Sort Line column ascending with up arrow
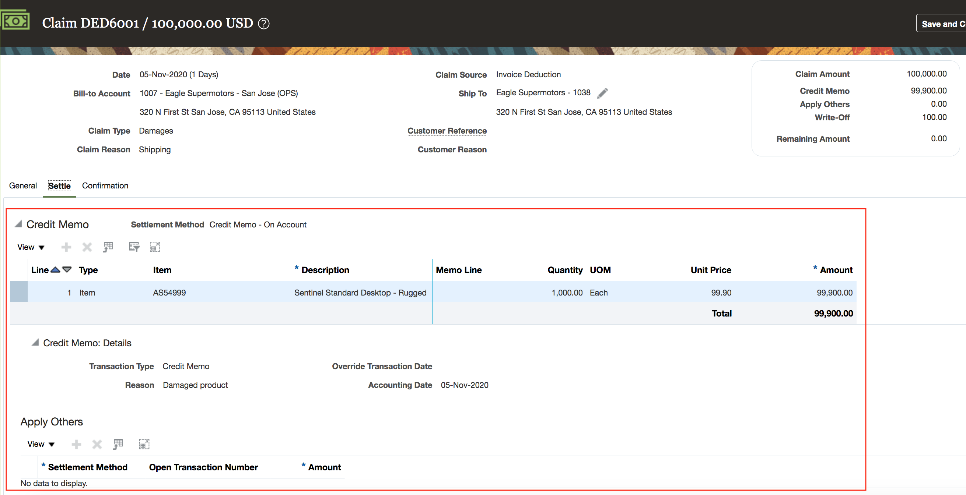Screen dimensions: 966x495 pos(55,269)
